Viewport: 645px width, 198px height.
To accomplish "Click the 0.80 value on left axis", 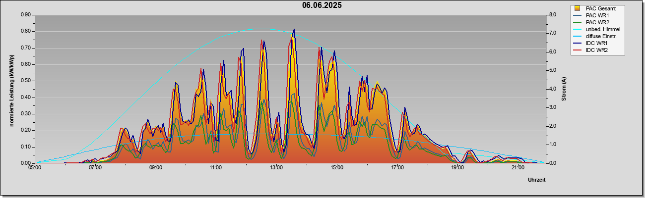I will [x=26, y=31].
